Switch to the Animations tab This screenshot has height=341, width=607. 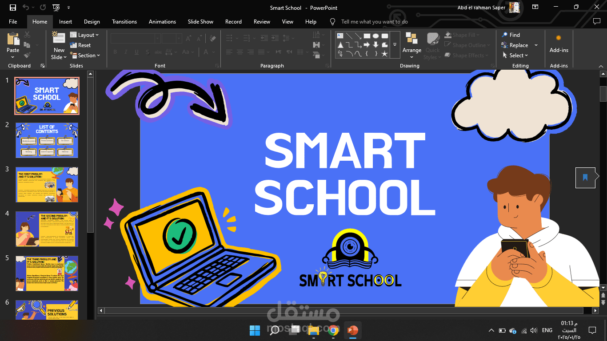point(162,21)
